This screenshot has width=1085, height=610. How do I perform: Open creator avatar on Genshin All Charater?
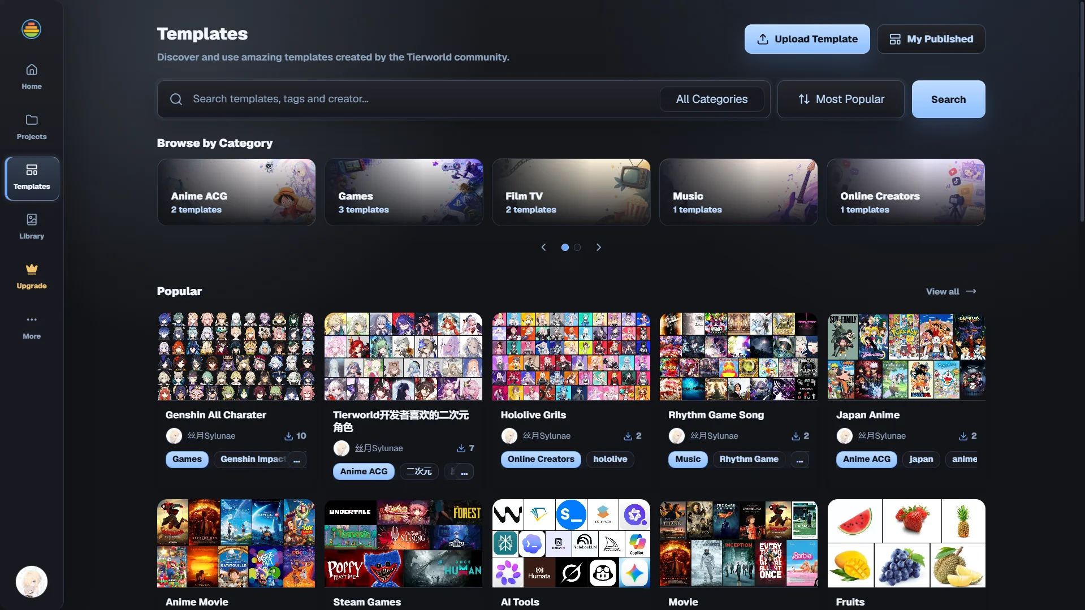(174, 436)
